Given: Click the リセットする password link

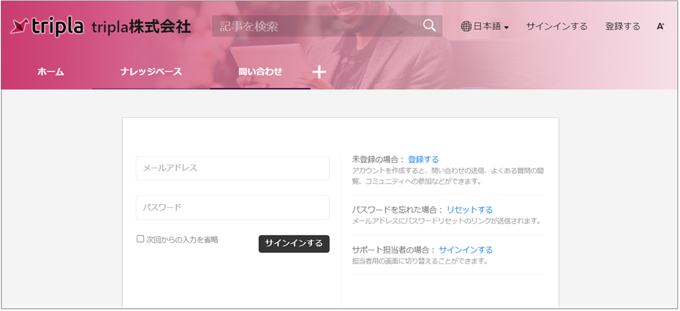Looking at the screenshot, I should point(469,210).
